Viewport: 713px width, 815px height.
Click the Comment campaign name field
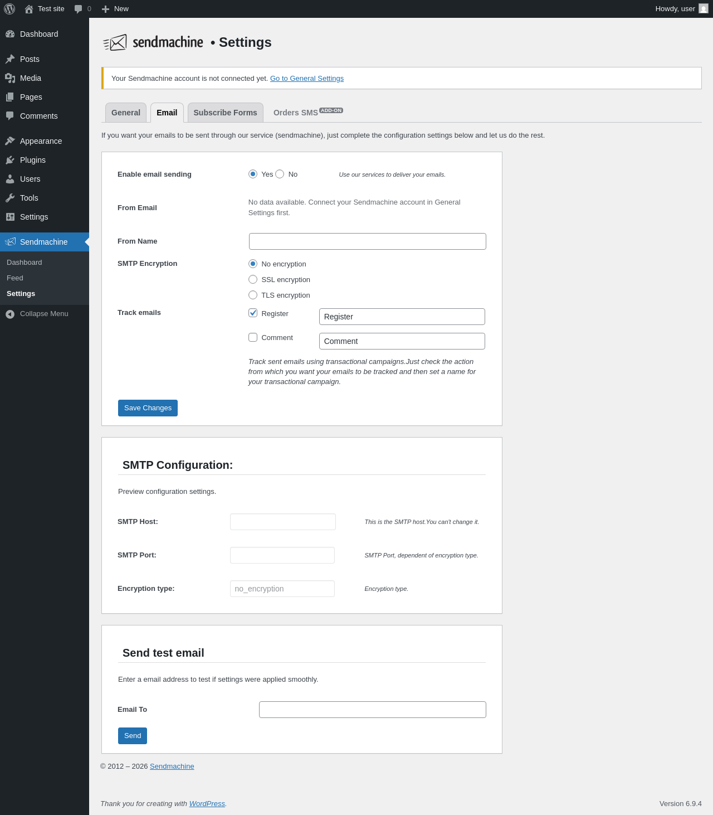coord(402,341)
